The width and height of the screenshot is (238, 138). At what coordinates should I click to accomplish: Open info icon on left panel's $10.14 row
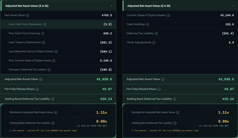tap(53, 99)
